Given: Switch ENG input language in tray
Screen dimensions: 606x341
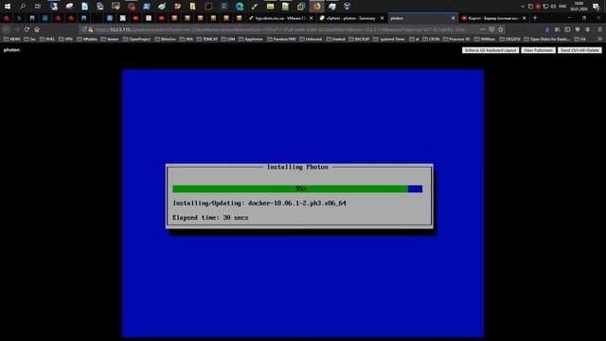Looking at the screenshot, I should [x=562, y=7].
